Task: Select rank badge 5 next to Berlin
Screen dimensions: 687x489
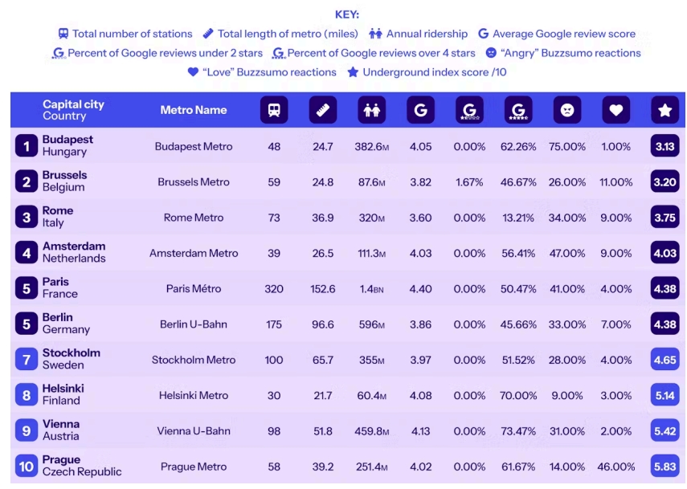Action: click(27, 324)
